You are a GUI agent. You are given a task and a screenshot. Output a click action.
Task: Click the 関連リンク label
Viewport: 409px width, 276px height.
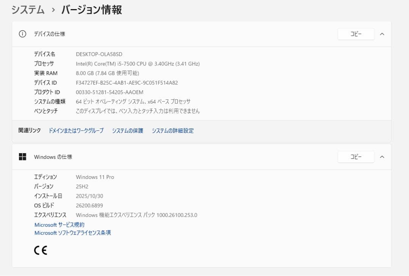[29, 130]
